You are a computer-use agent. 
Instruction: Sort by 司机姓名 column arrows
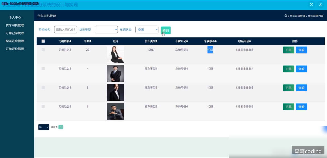click(x=70, y=41)
